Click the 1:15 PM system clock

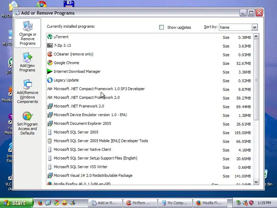[264, 203]
